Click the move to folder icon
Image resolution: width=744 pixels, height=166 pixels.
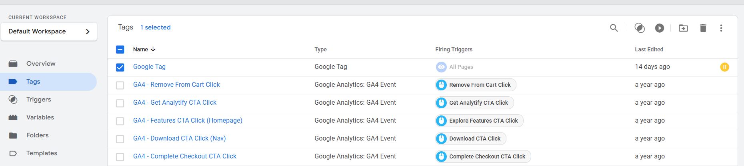683,28
